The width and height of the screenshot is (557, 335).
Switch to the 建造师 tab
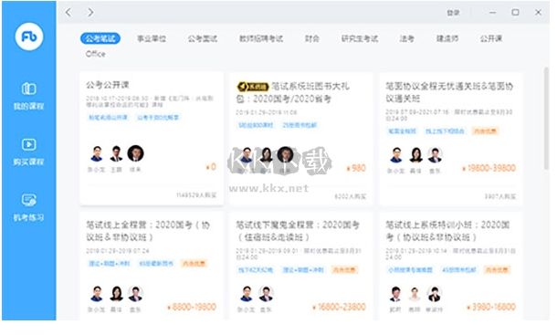coord(447,38)
